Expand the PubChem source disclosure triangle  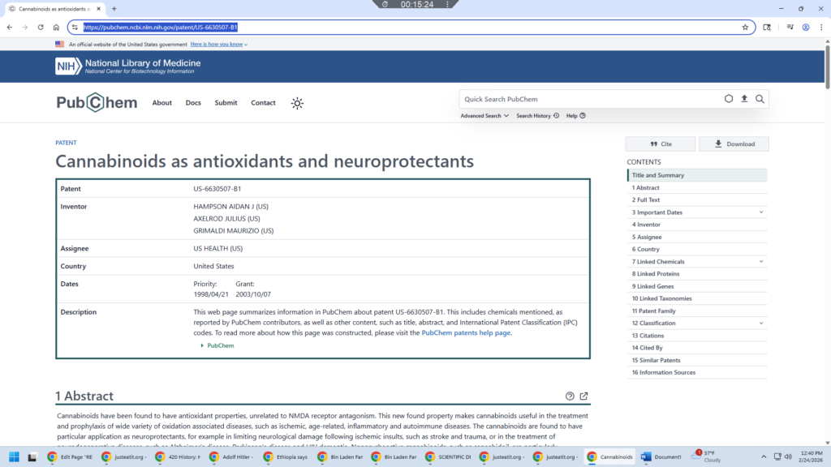point(203,345)
